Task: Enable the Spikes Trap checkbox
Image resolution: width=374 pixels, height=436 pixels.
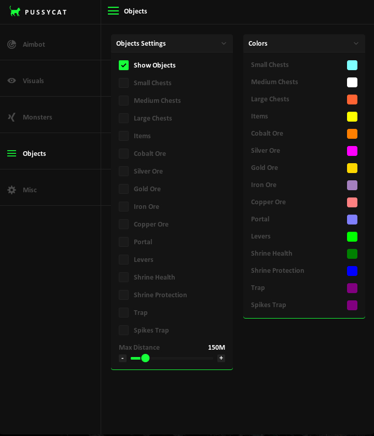Action: pyautogui.click(x=123, y=330)
